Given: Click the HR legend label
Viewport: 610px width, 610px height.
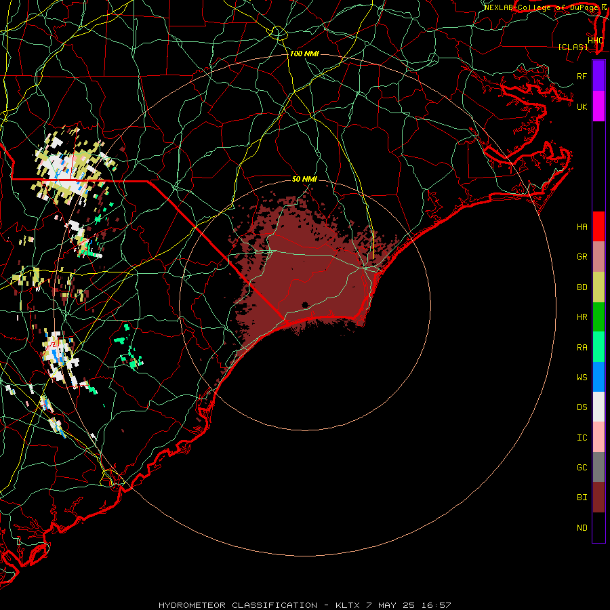Looking at the screenshot, I should click(x=582, y=317).
